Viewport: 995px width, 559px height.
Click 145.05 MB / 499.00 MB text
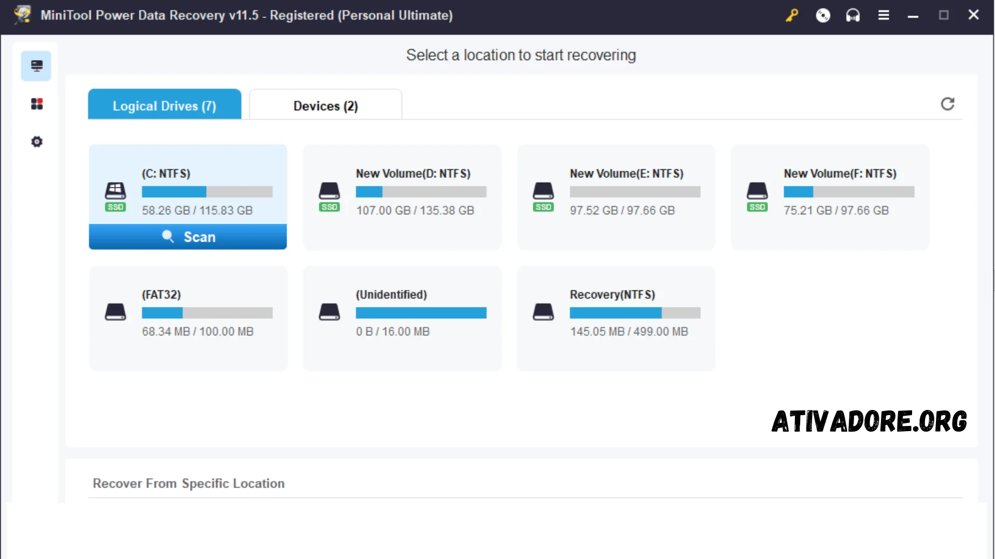tap(629, 332)
